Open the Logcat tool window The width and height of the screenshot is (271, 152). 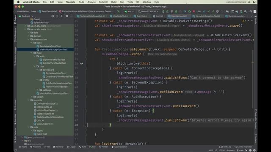[x=71, y=147]
